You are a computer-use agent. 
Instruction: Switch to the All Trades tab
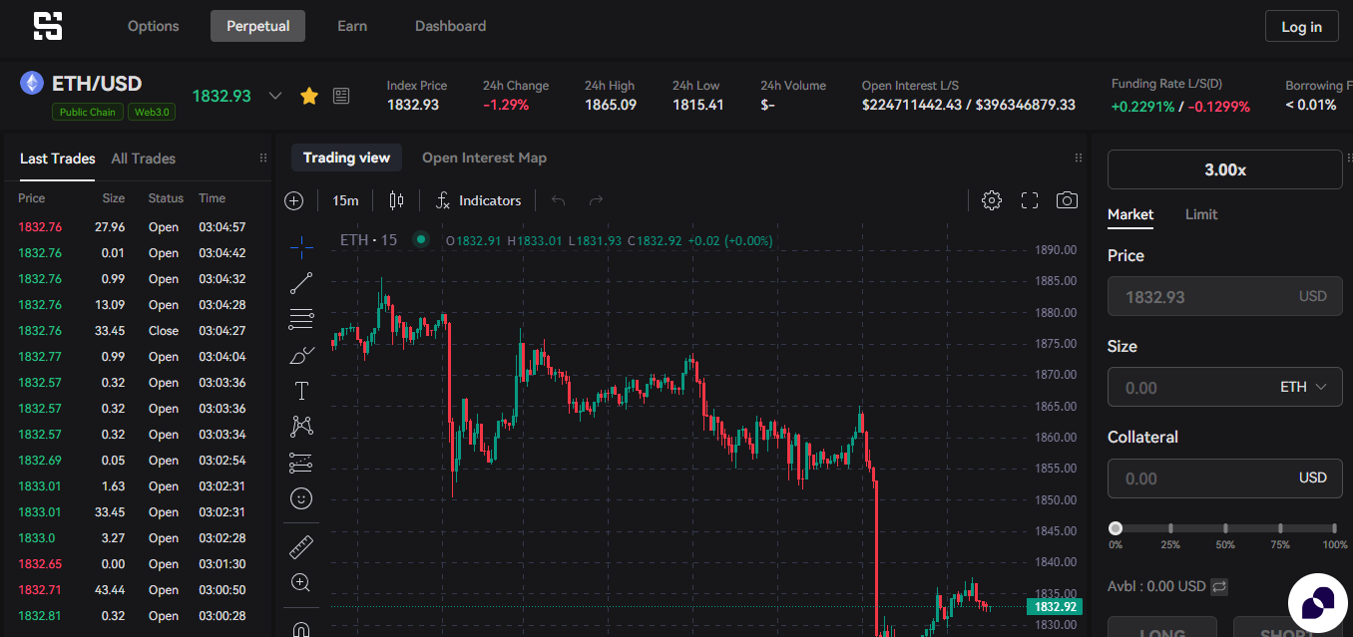[x=143, y=158]
